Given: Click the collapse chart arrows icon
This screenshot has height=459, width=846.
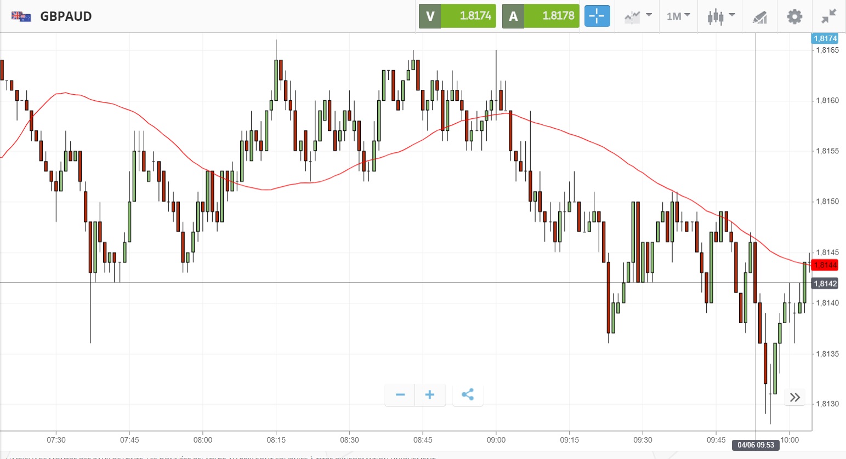Looking at the screenshot, I should pyautogui.click(x=828, y=16).
